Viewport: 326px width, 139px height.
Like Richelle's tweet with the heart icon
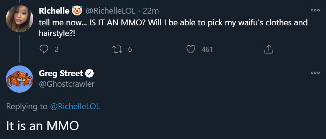[191, 49]
